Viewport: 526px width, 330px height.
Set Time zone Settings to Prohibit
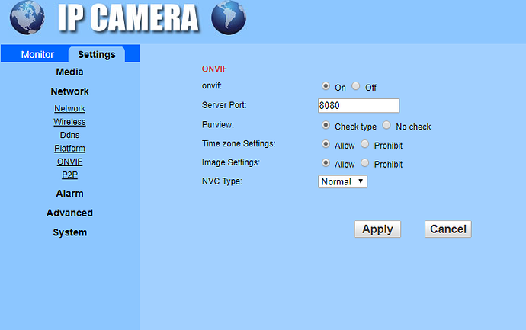pyautogui.click(x=365, y=144)
